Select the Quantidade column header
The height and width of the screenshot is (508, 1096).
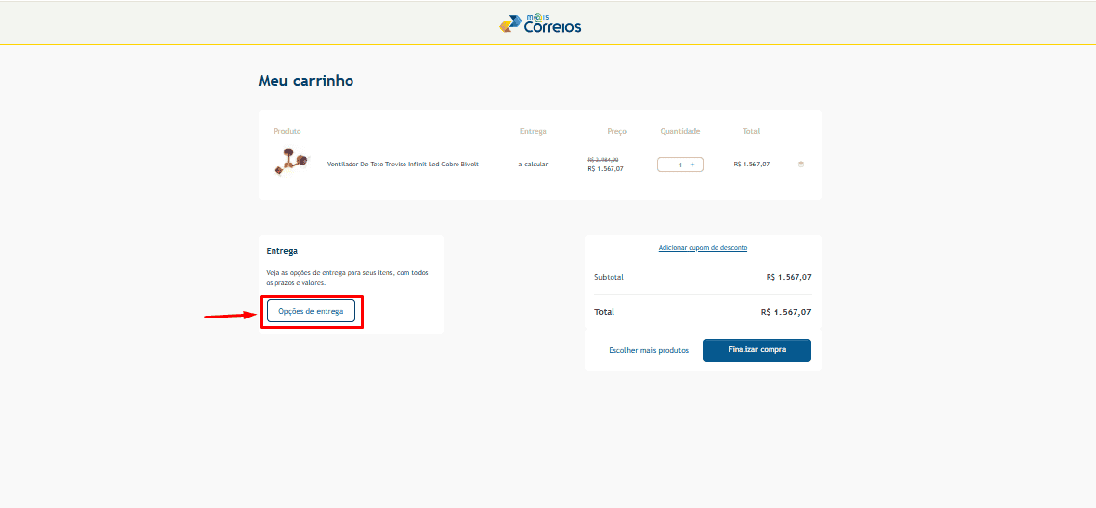click(680, 131)
